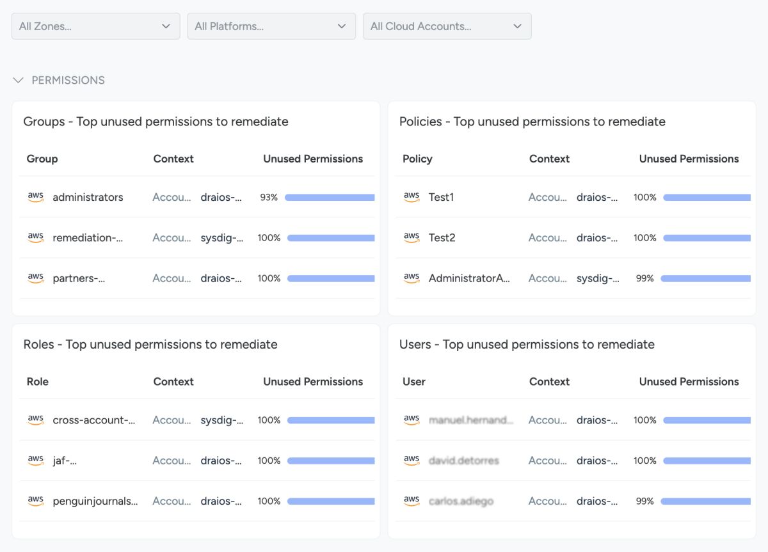Open the All Zones dropdown
Image resolution: width=768 pixels, height=552 pixels.
click(95, 26)
